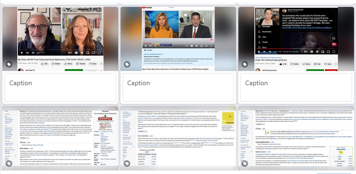Like the Karol Markowicz chat video (225)

point(44,64)
